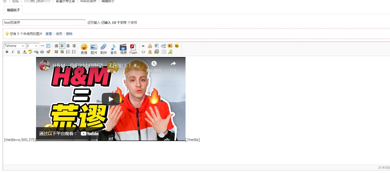Insert a table with the table icon

coord(164,51)
